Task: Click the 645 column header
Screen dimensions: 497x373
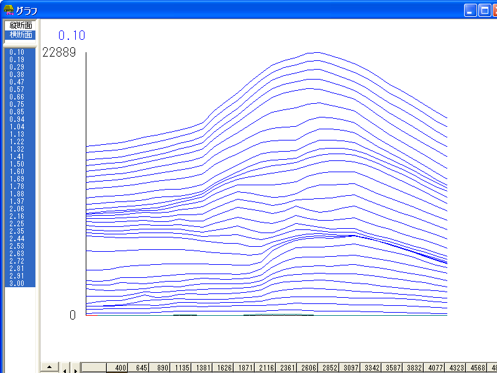Action: pos(138,368)
